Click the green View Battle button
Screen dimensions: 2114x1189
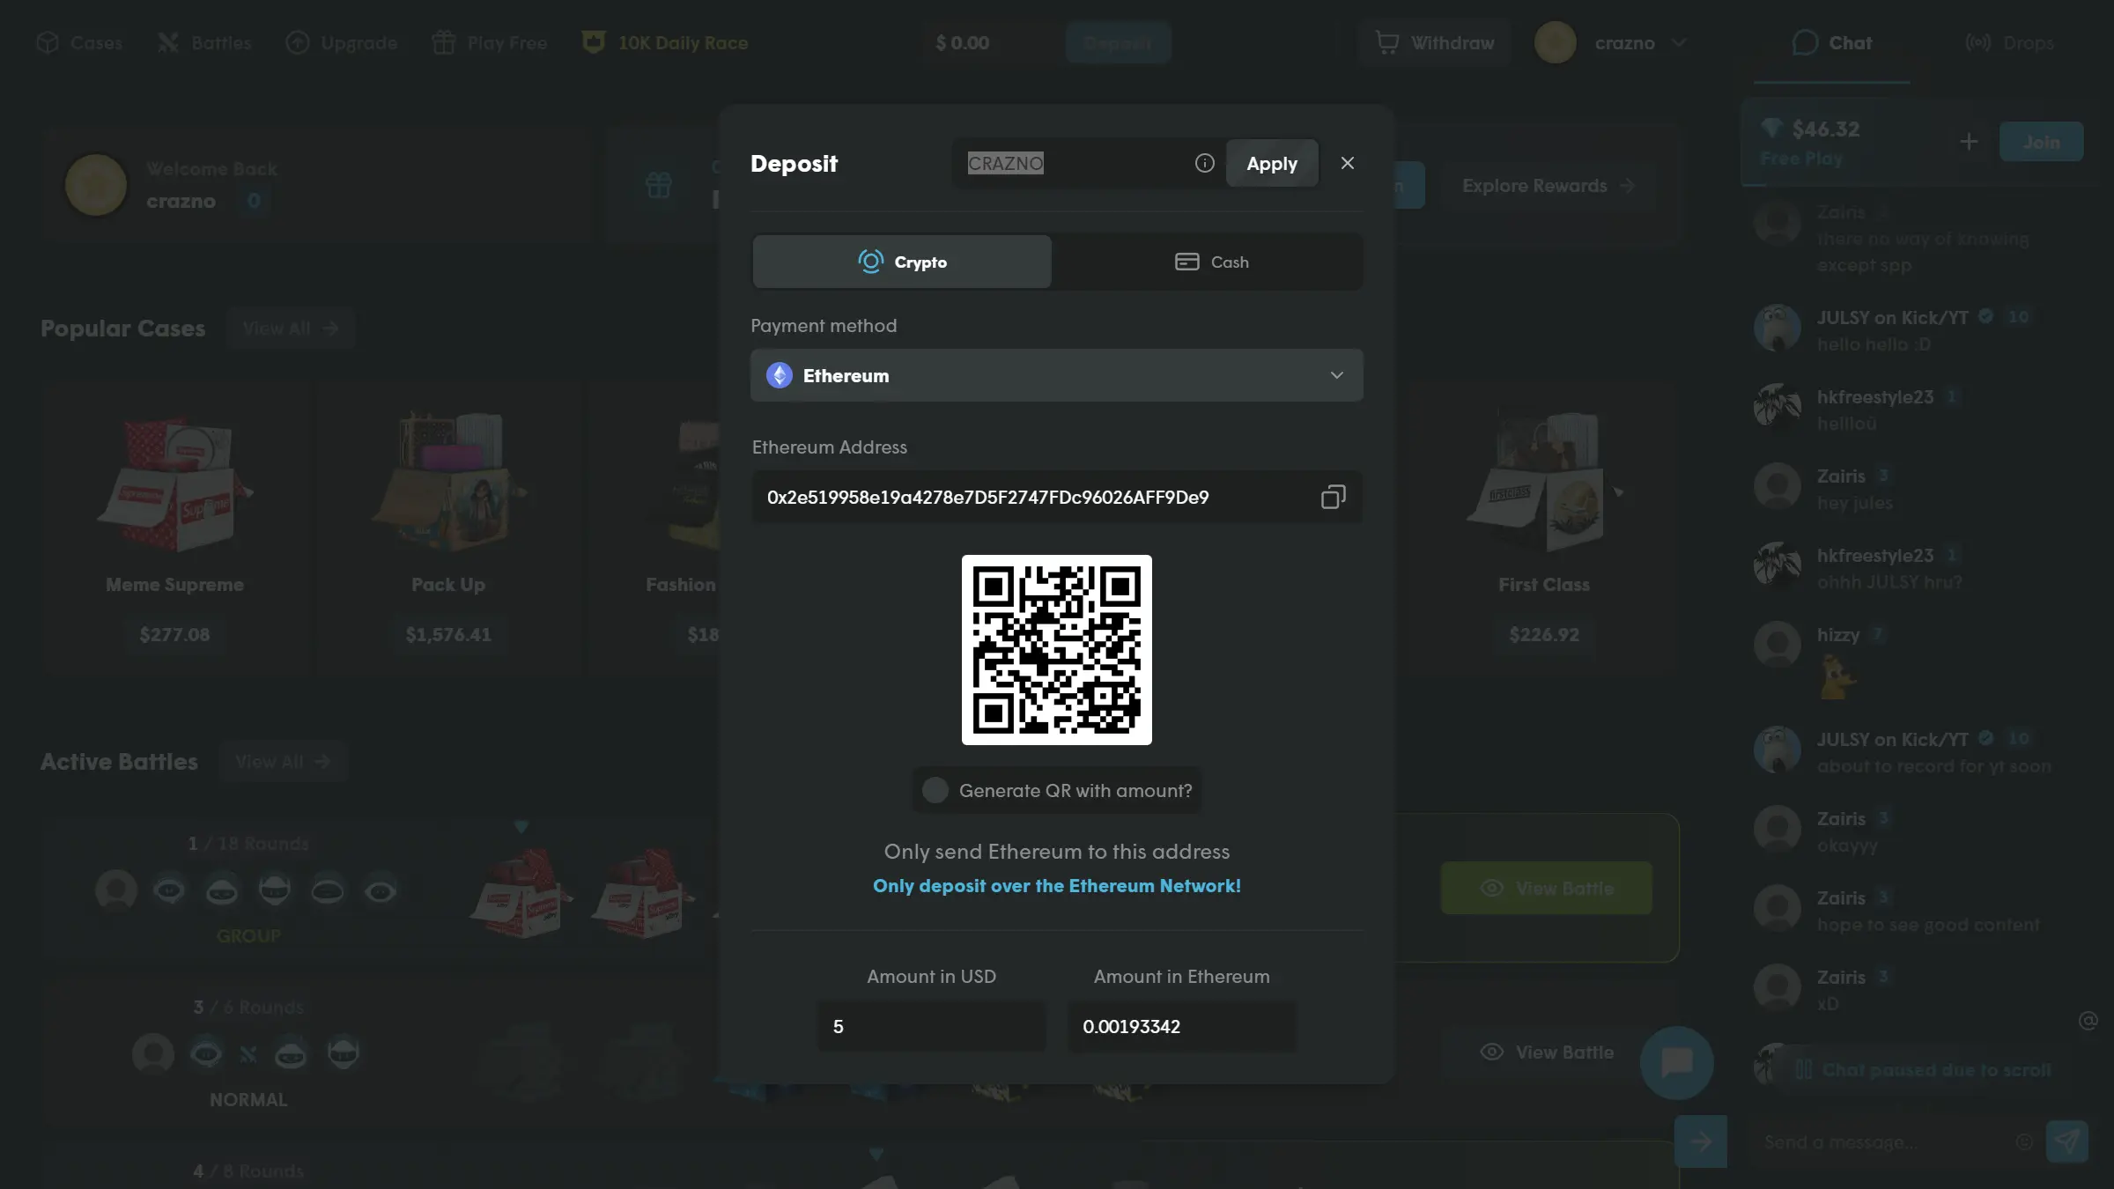tap(1546, 888)
